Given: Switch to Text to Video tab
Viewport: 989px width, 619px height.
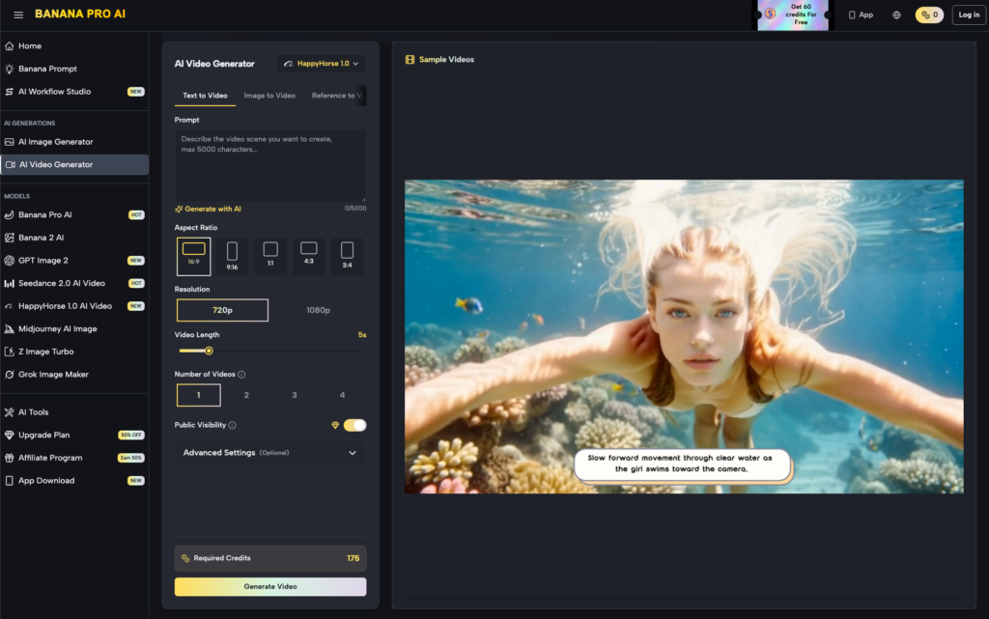Looking at the screenshot, I should pos(205,96).
